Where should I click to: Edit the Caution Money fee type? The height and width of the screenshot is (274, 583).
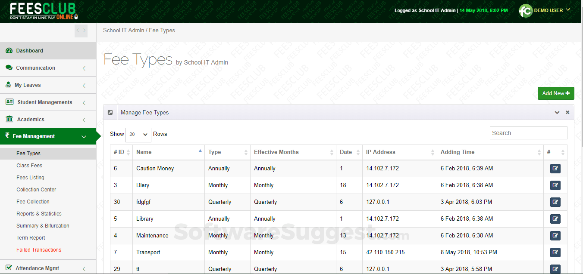click(555, 169)
